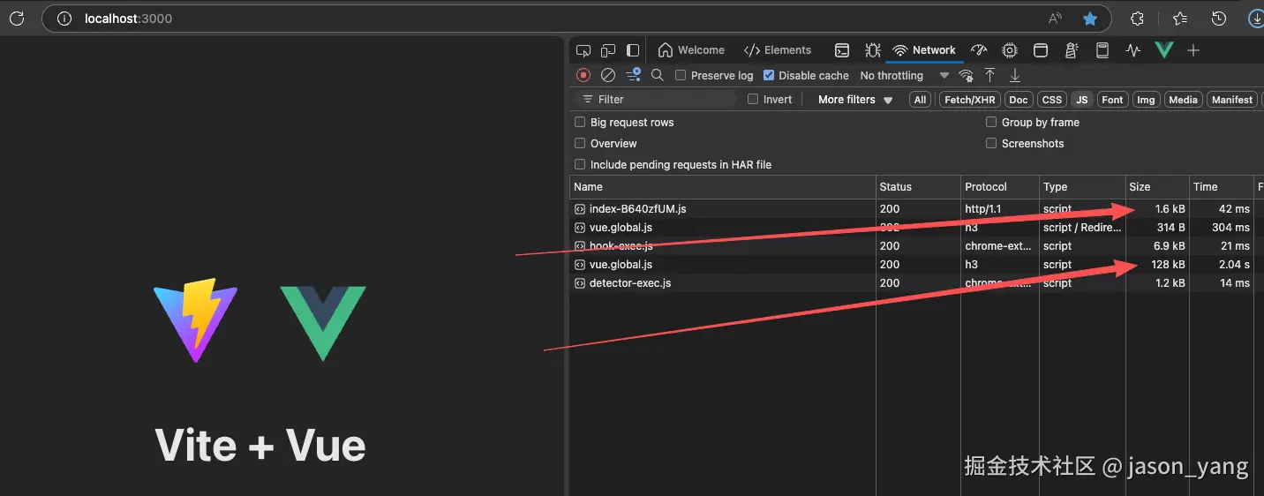Open the favorites list icon

tap(1180, 19)
